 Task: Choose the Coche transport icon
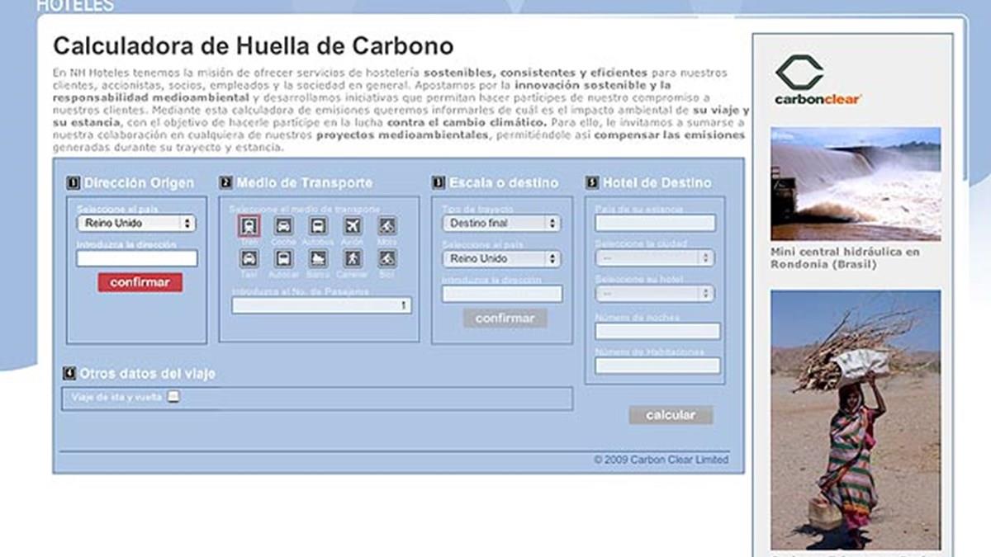point(283,225)
